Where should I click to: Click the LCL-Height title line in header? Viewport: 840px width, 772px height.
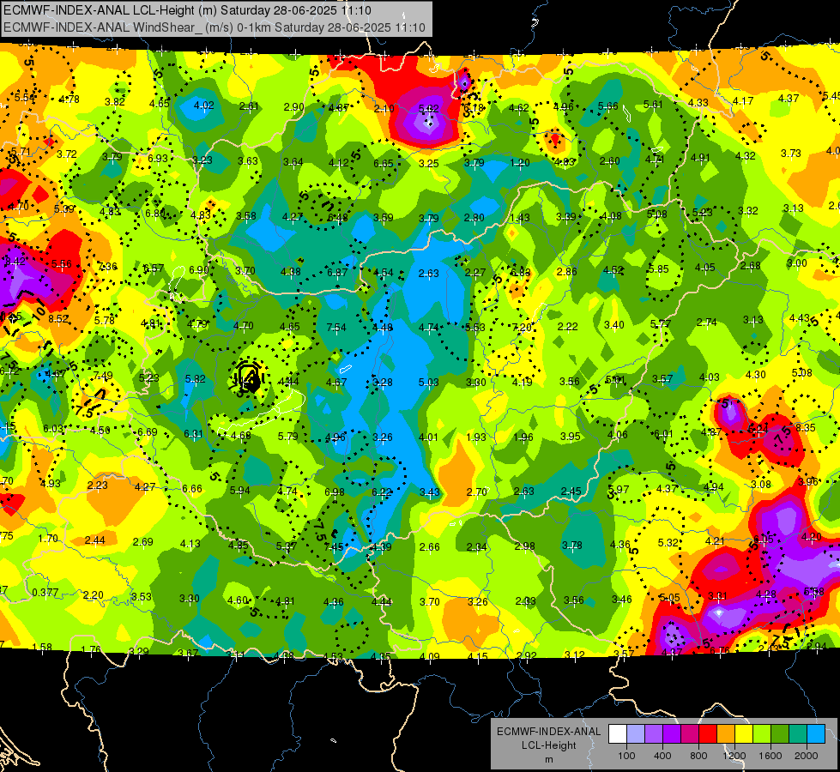click(x=188, y=10)
